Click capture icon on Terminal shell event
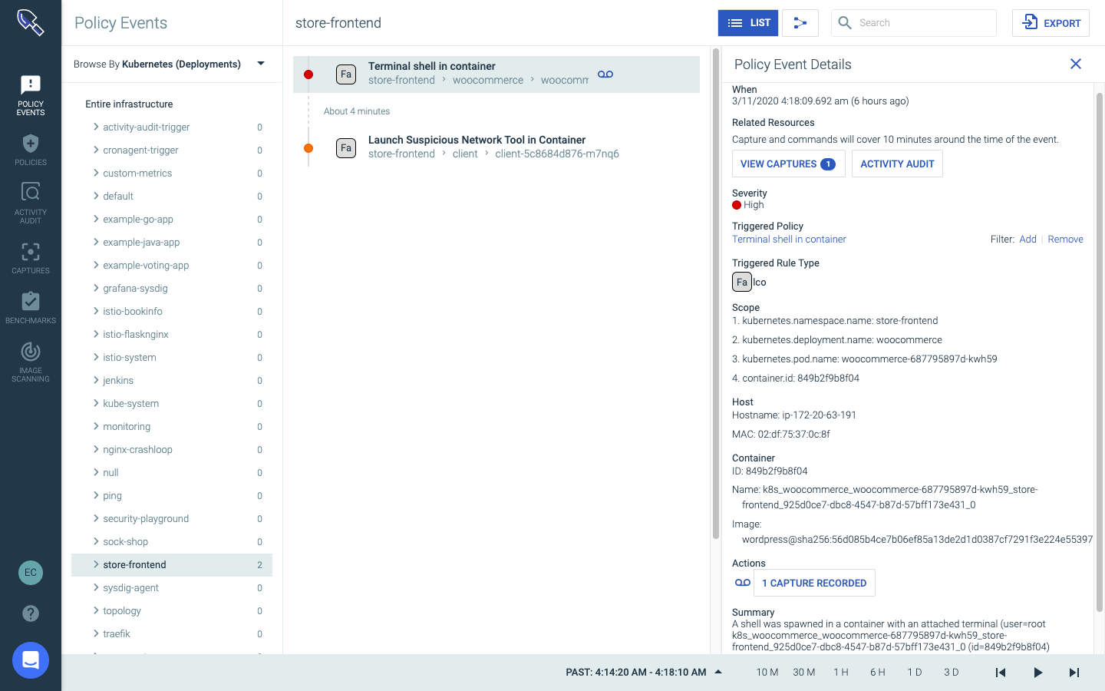1105x691 pixels. pos(605,74)
